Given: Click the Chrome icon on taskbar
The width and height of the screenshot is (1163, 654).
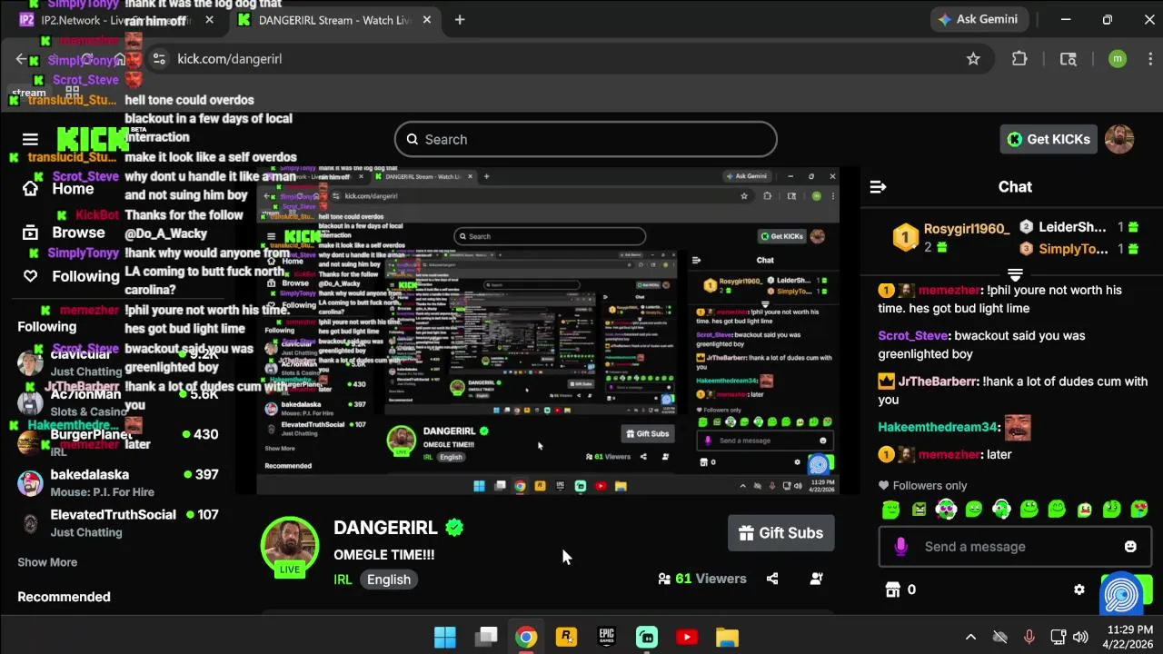Looking at the screenshot, I should 526,638.
